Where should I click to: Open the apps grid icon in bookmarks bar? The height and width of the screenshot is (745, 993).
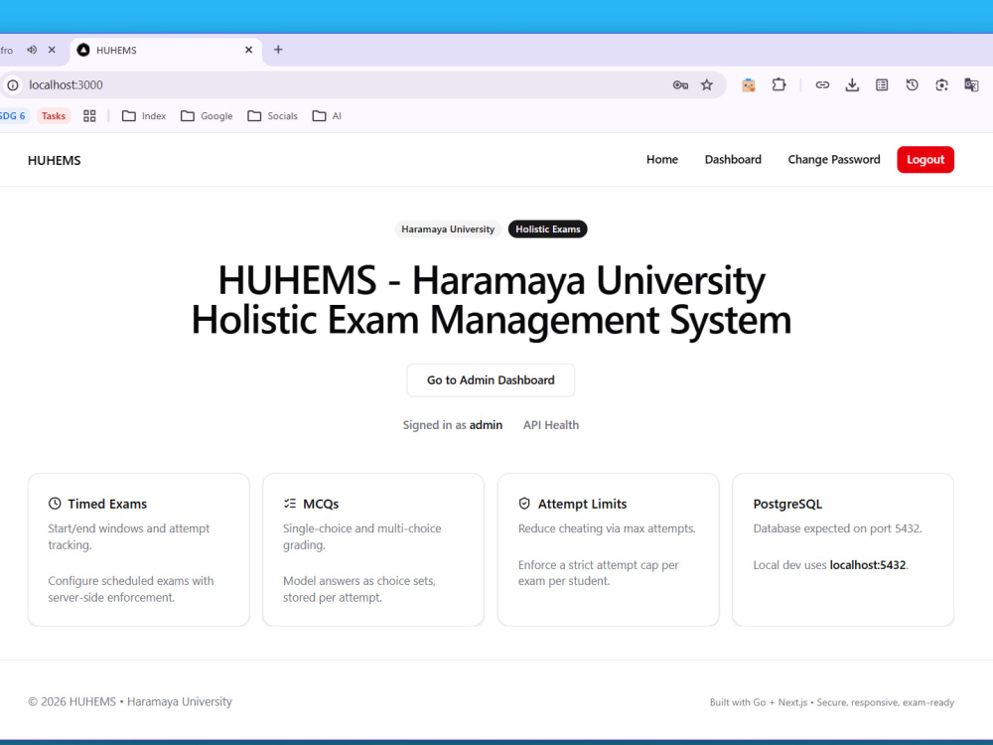pyautogui.click(x=89, y=116)
